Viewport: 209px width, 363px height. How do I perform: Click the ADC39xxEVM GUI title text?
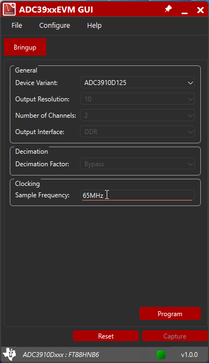(56, 9)
